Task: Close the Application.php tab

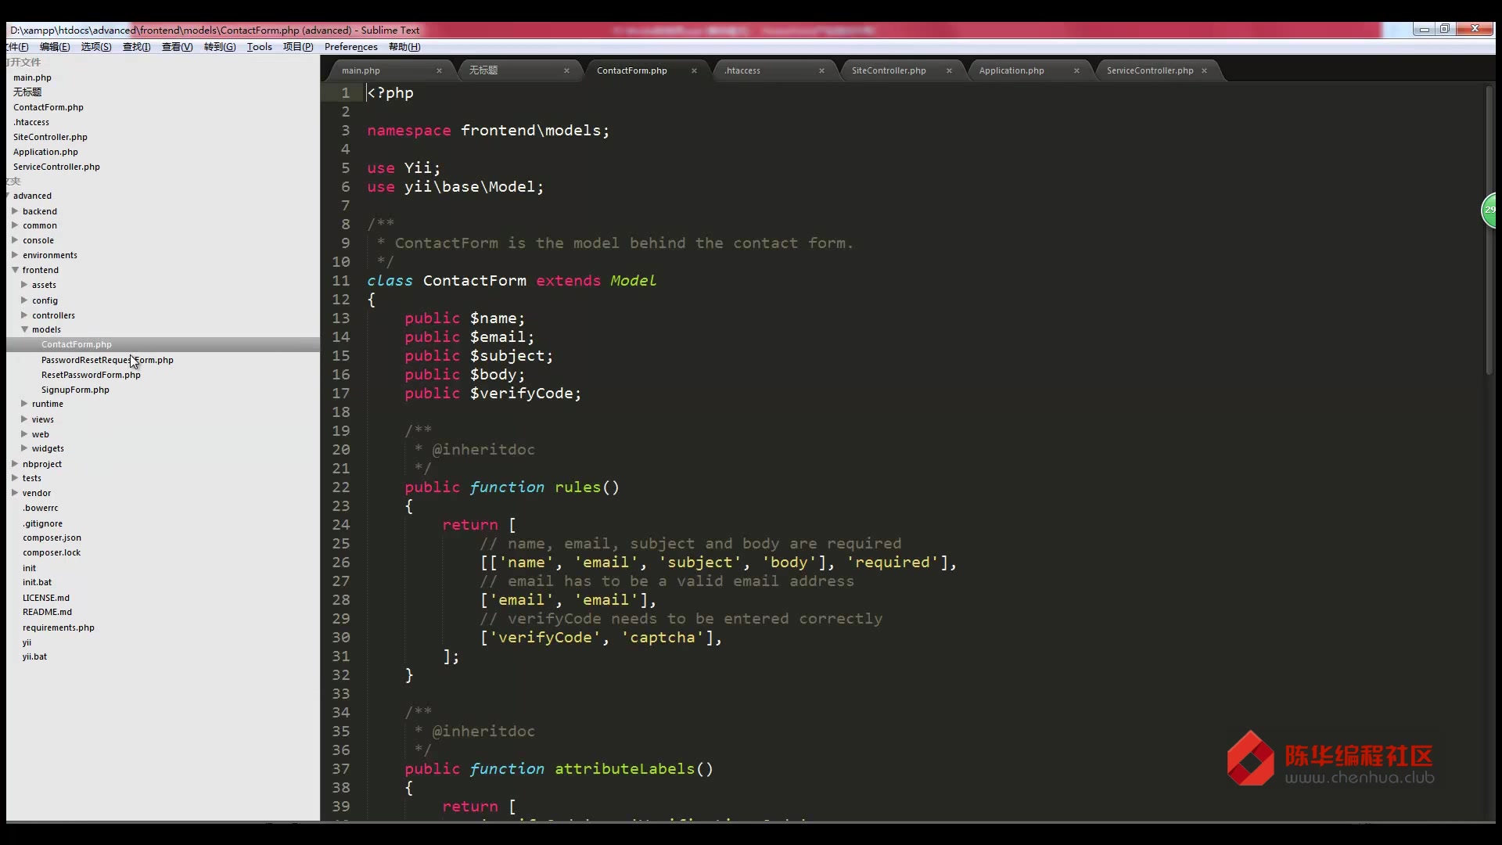Action: [1076, 70]
